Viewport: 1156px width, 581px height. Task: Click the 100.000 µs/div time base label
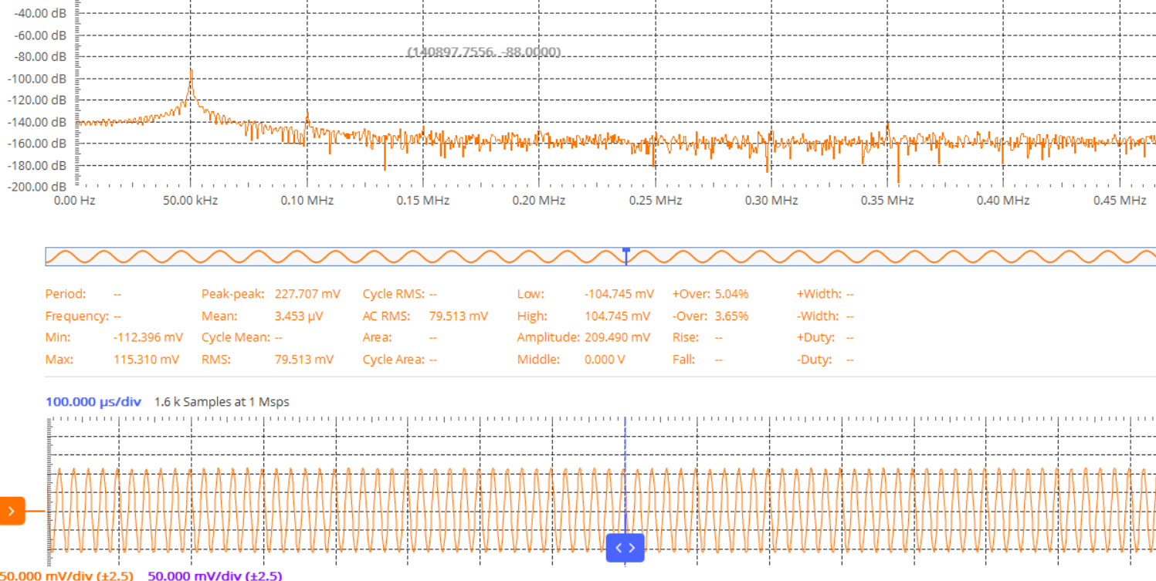pyautogui.click(x=93, y=401)
